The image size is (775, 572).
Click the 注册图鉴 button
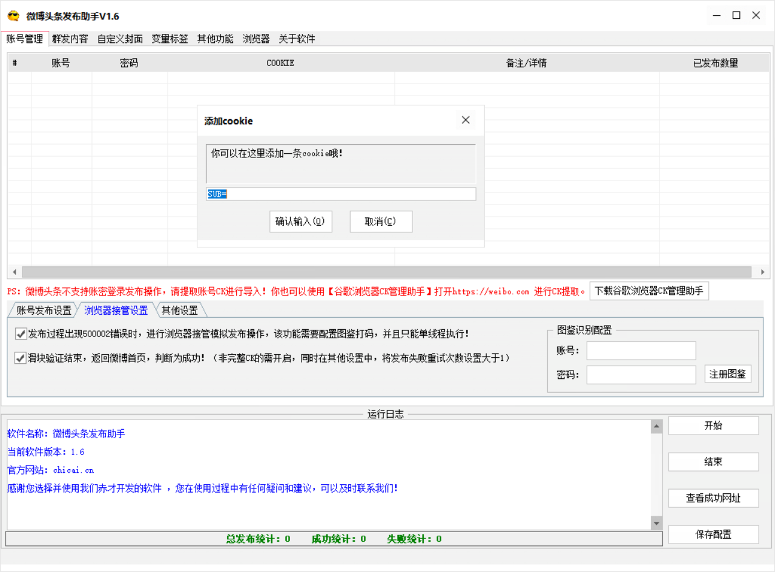coord(728,373)
